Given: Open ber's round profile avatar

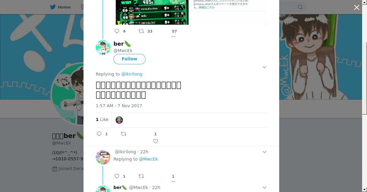Looking at the screenshot, I should click(x=103, y=48).
